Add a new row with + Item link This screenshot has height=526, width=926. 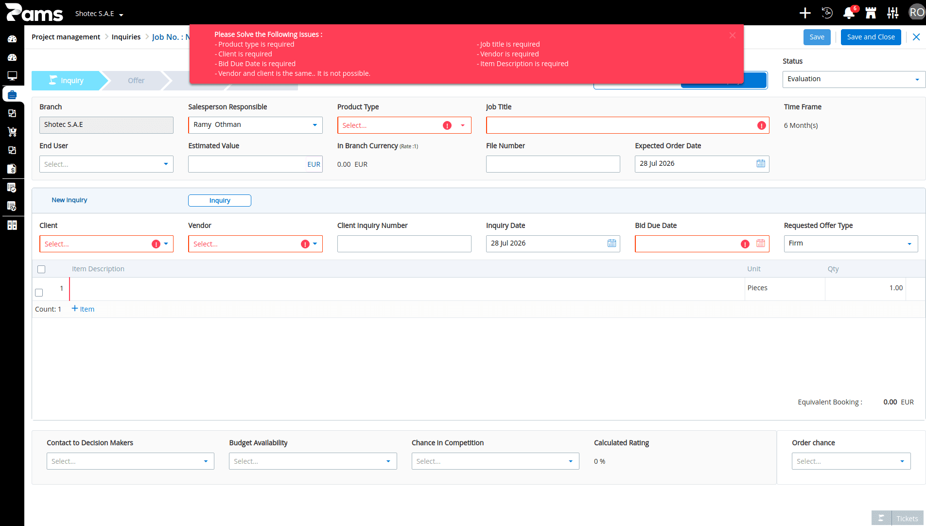click(x=83, y=309)
